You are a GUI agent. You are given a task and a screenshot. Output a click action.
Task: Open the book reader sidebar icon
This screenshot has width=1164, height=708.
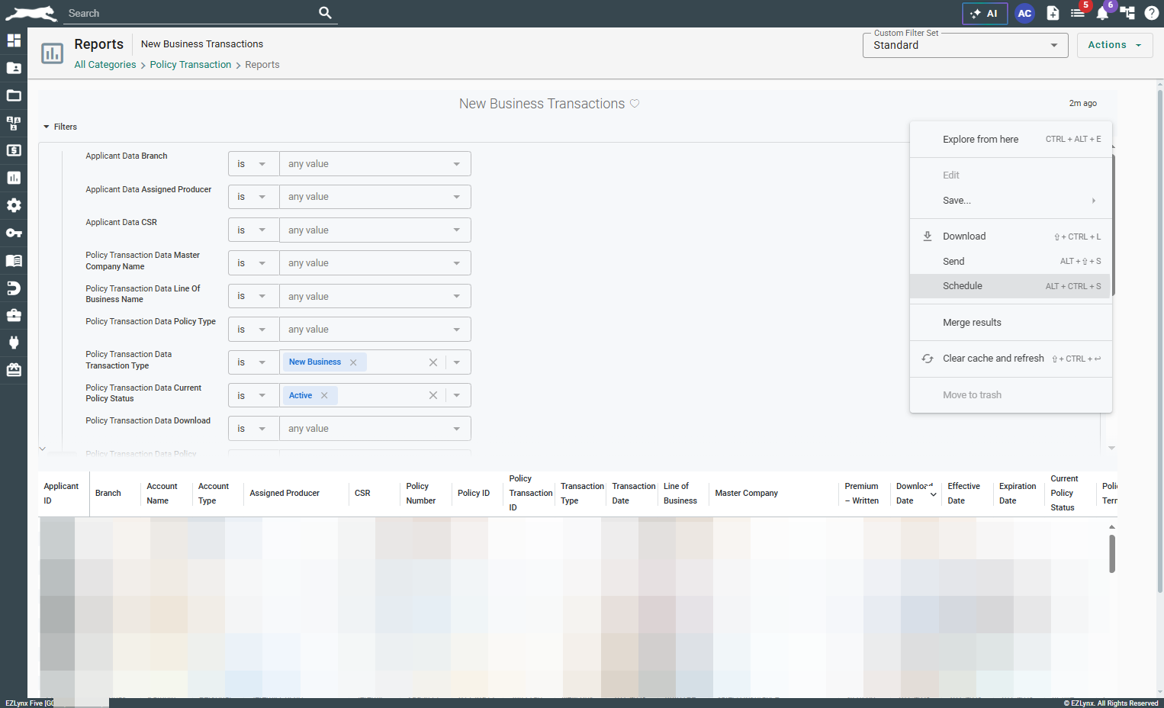(14, 260)
